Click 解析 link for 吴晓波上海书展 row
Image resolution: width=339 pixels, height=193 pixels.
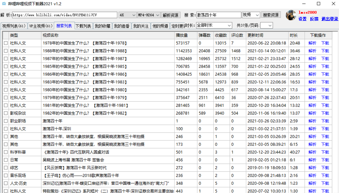(x=312, y=160)
